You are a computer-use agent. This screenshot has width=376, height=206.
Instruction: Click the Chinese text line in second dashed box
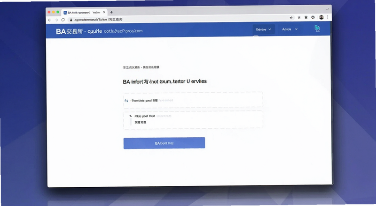click(140, 122)
